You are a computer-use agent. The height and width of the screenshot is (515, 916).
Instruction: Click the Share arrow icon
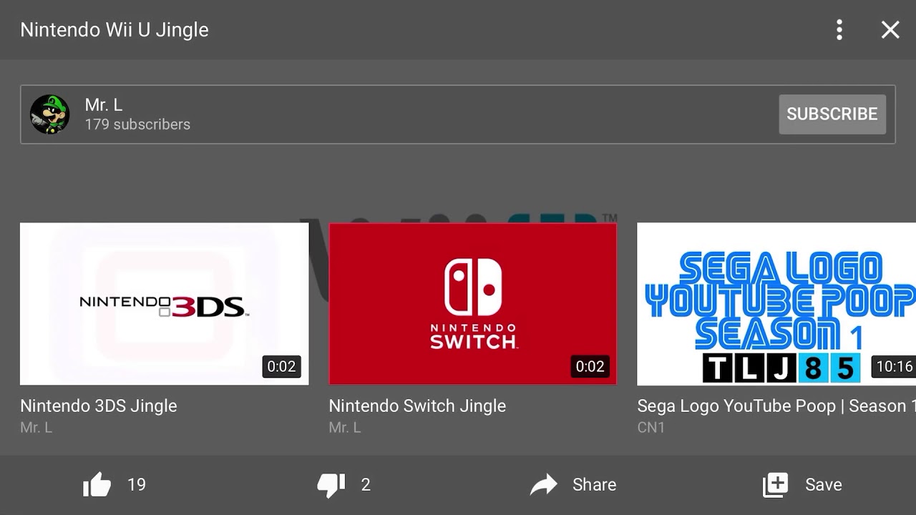click(x=544, y=485)
